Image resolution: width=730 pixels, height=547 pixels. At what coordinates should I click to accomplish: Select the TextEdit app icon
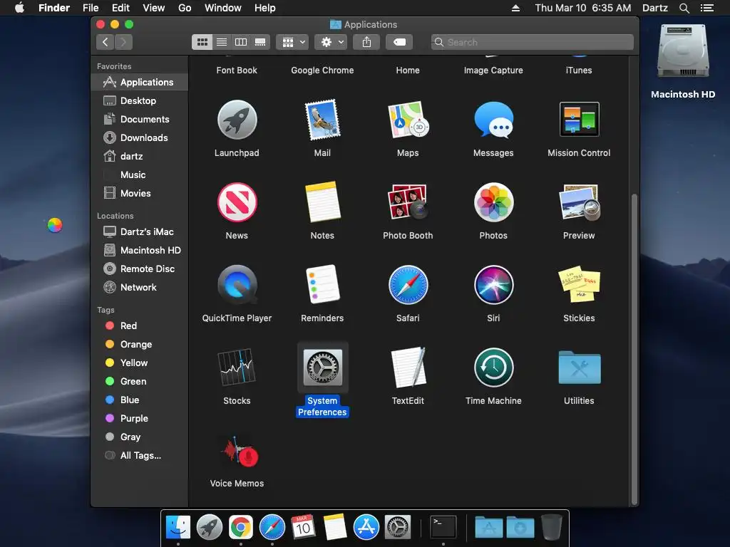point(408,367)
